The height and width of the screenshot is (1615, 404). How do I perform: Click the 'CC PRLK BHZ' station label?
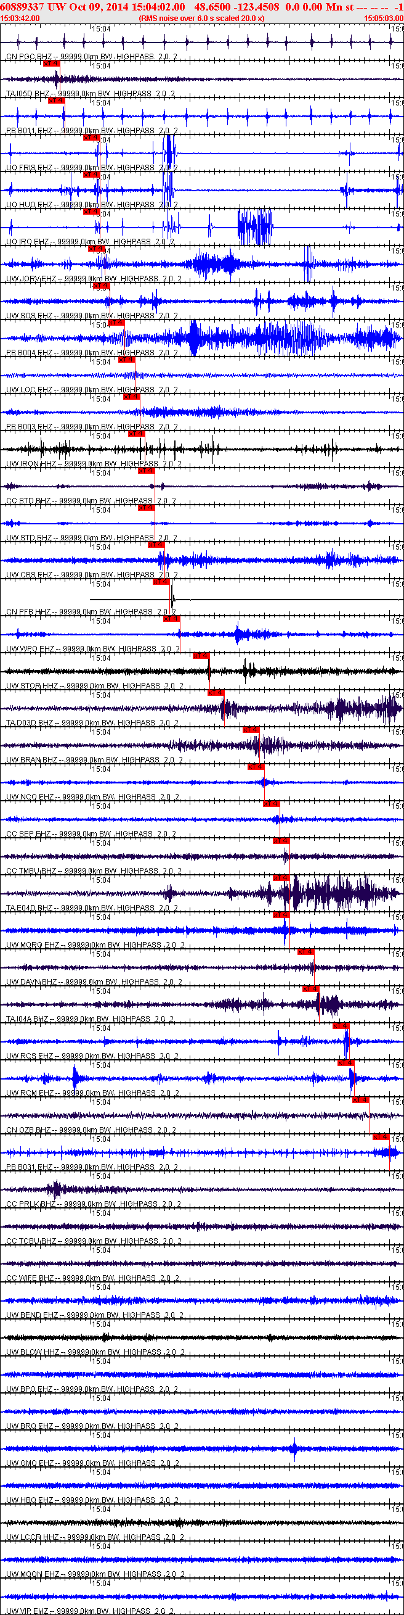click(31, 1204)
